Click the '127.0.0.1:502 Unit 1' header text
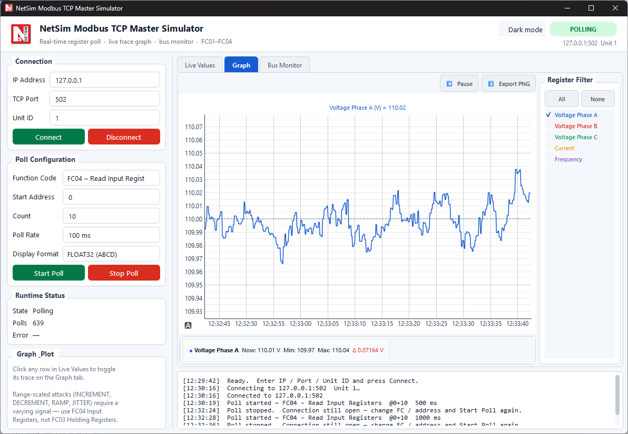 pos(590,43)
